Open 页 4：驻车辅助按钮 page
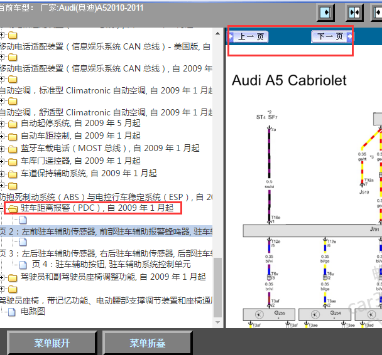 coord(111,264)
